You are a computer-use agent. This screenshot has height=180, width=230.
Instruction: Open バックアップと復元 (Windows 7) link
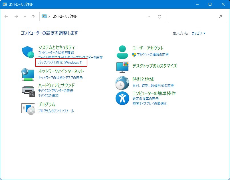click(60, 62)
